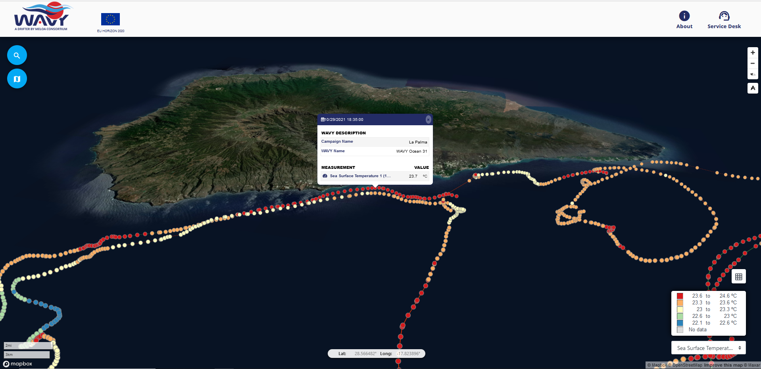Expand the Sea Surface Temperature dropdown

(708, 348)
